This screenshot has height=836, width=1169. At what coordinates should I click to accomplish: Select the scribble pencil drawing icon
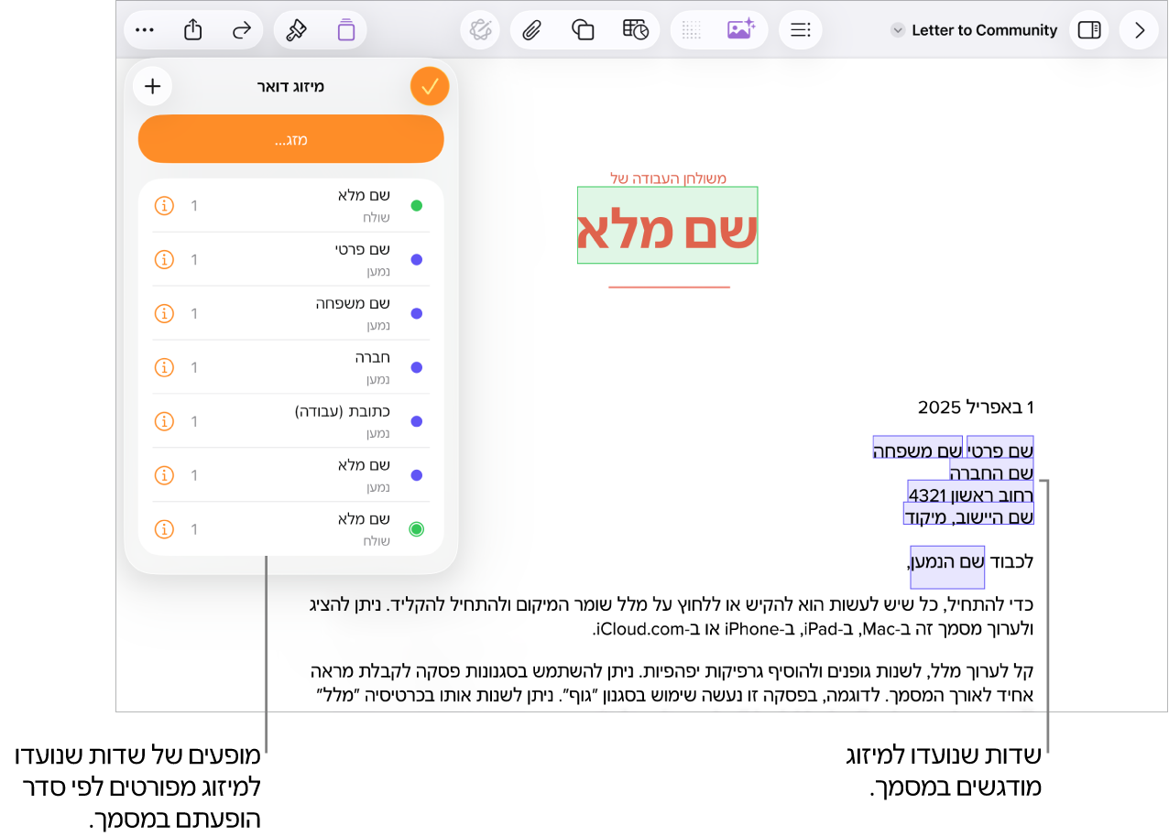480,30
